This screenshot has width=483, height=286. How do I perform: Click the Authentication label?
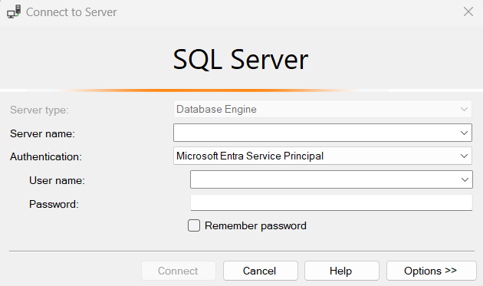(x=46, y=157)
